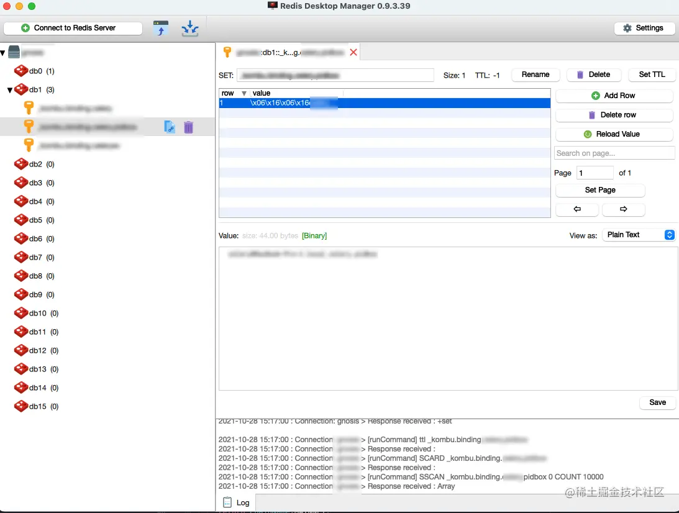679x513 pixels.
Task: Click Delete key button
Action: (x=594, y=75)
